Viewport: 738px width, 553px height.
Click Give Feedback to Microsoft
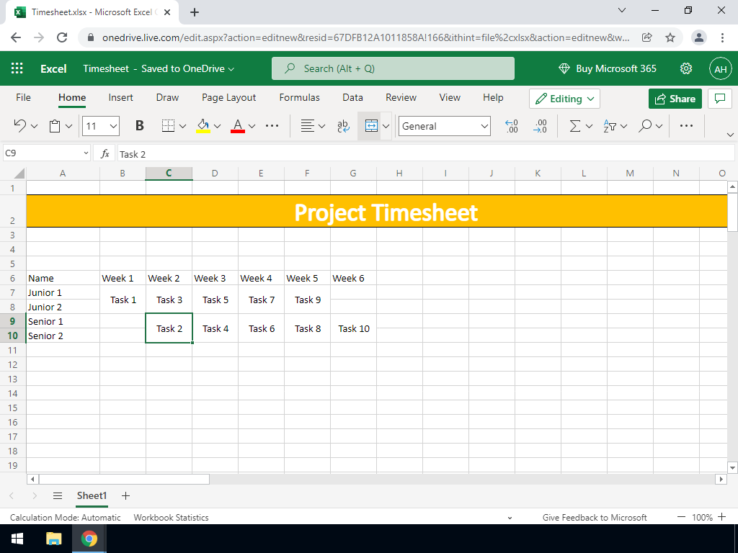pos(595,517)
